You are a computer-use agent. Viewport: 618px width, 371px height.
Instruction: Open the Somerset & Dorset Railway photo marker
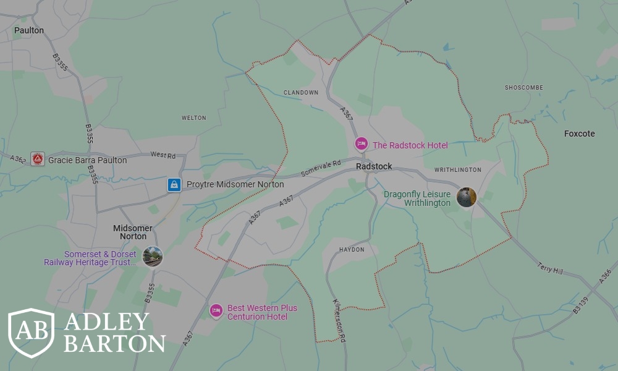pyautogui.click(x=153, y=256)
